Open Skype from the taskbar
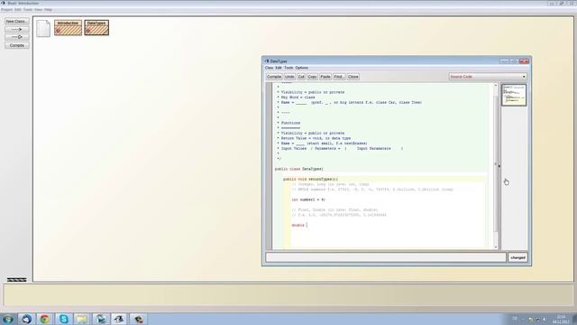The image size is (577, 325). pyautogui.click(x=63, y=319)
